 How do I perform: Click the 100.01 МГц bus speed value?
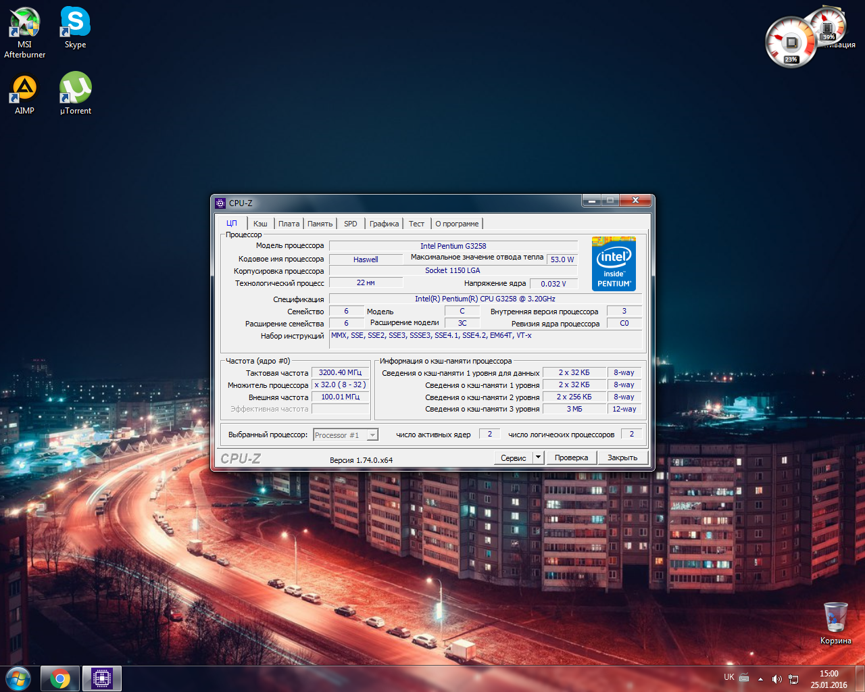[341, 397]
